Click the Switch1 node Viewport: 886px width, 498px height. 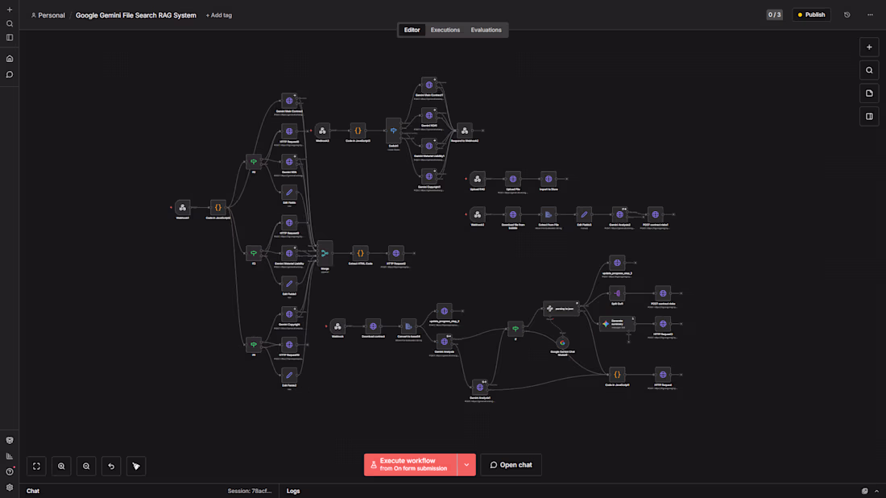(393, 131)
